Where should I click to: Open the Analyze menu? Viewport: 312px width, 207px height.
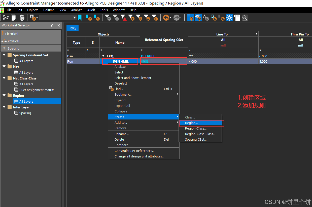[77, 10]
